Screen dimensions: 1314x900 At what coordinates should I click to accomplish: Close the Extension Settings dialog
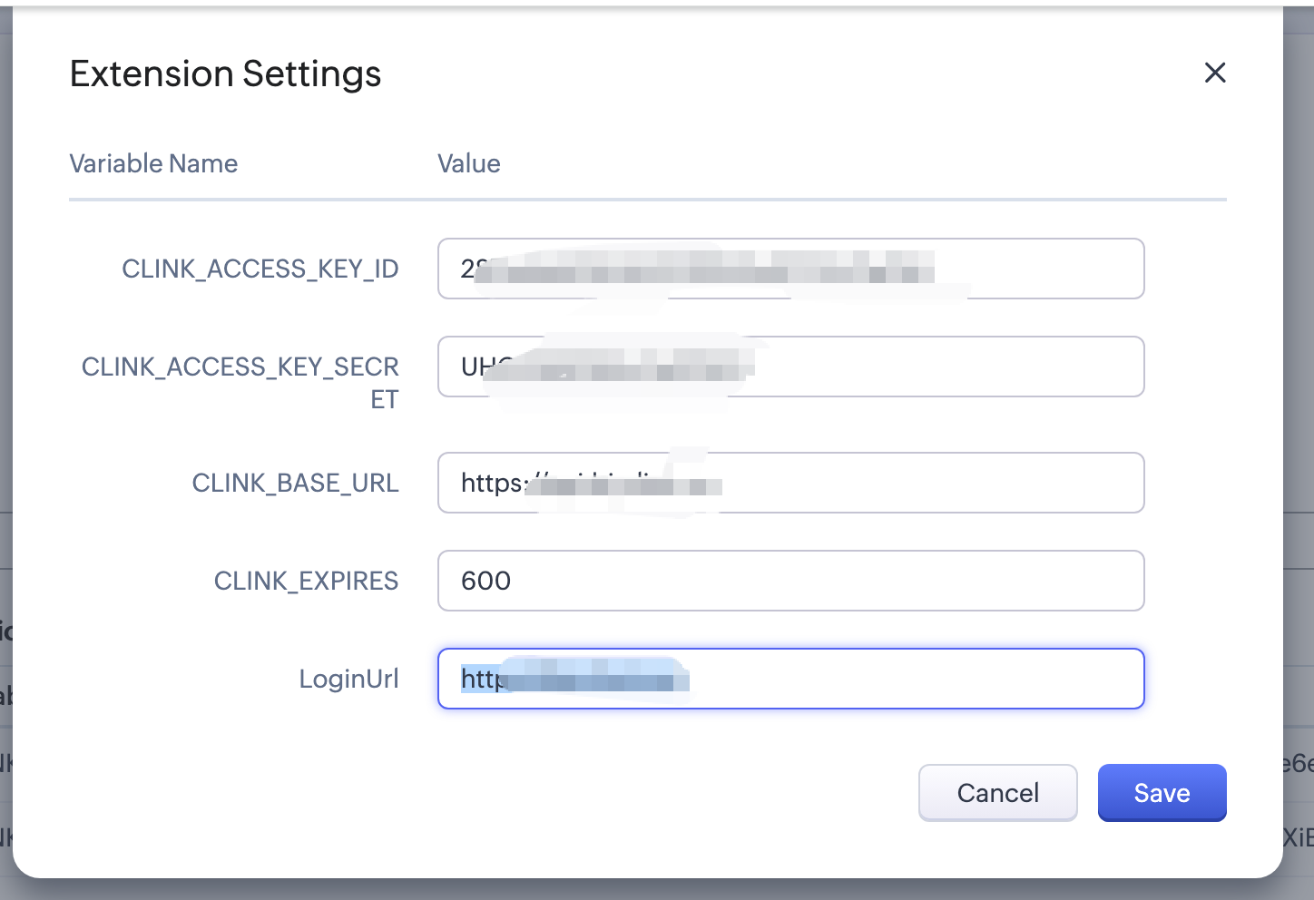[1215, 73]
